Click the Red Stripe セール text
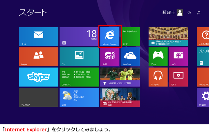 pos(130,31)
